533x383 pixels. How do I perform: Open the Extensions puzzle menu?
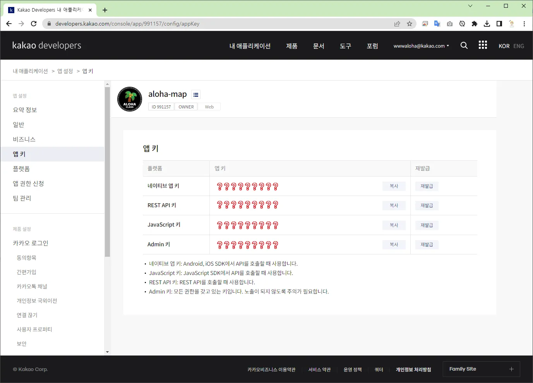tap(475, 24)
